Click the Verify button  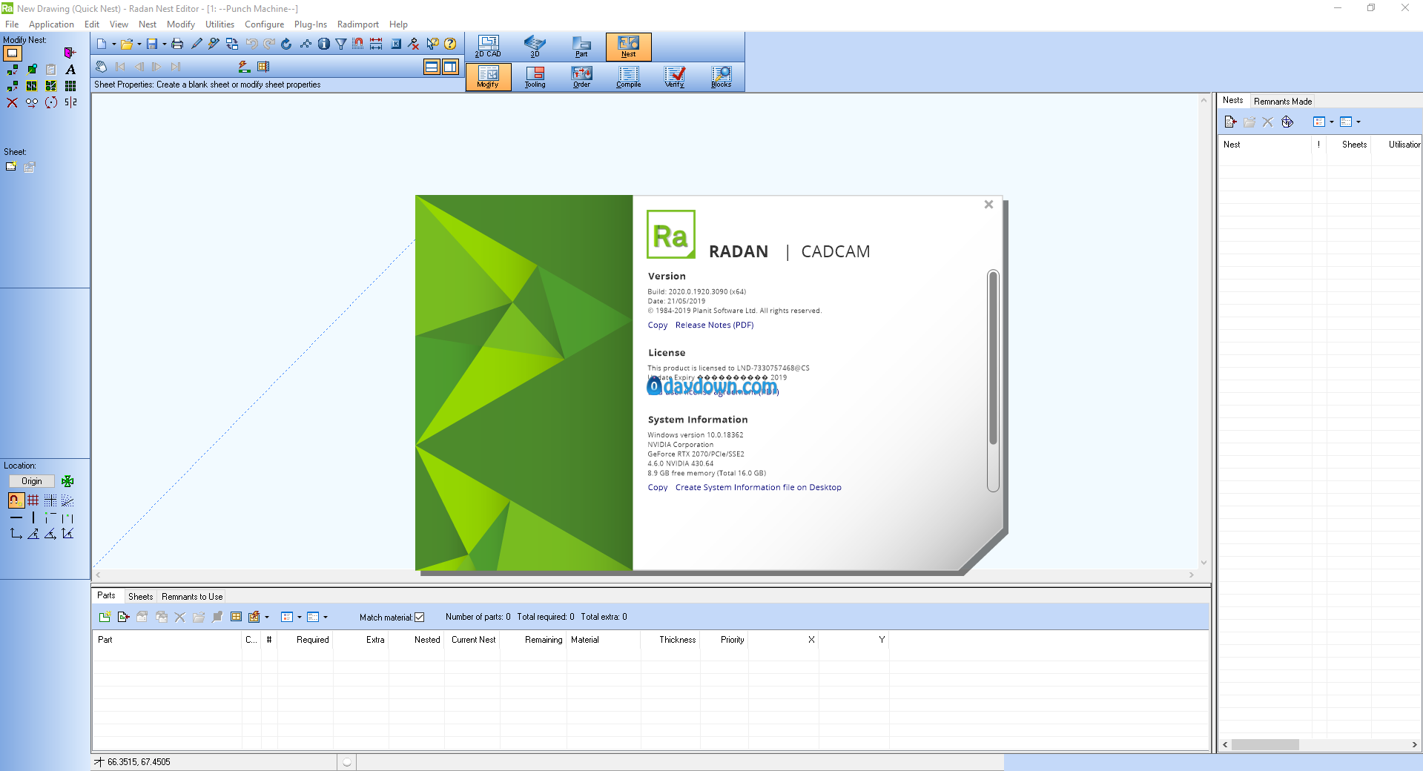coord(675,77)
